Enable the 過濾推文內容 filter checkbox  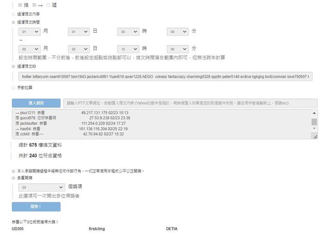coord(14,14)
